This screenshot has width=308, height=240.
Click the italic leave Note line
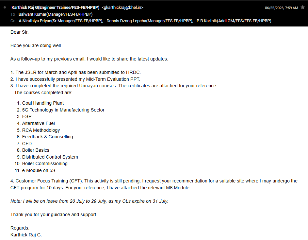(89, 201)
